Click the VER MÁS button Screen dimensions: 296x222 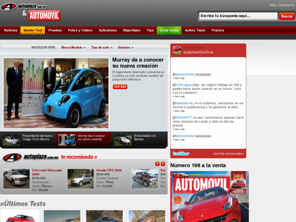point(120,87)
